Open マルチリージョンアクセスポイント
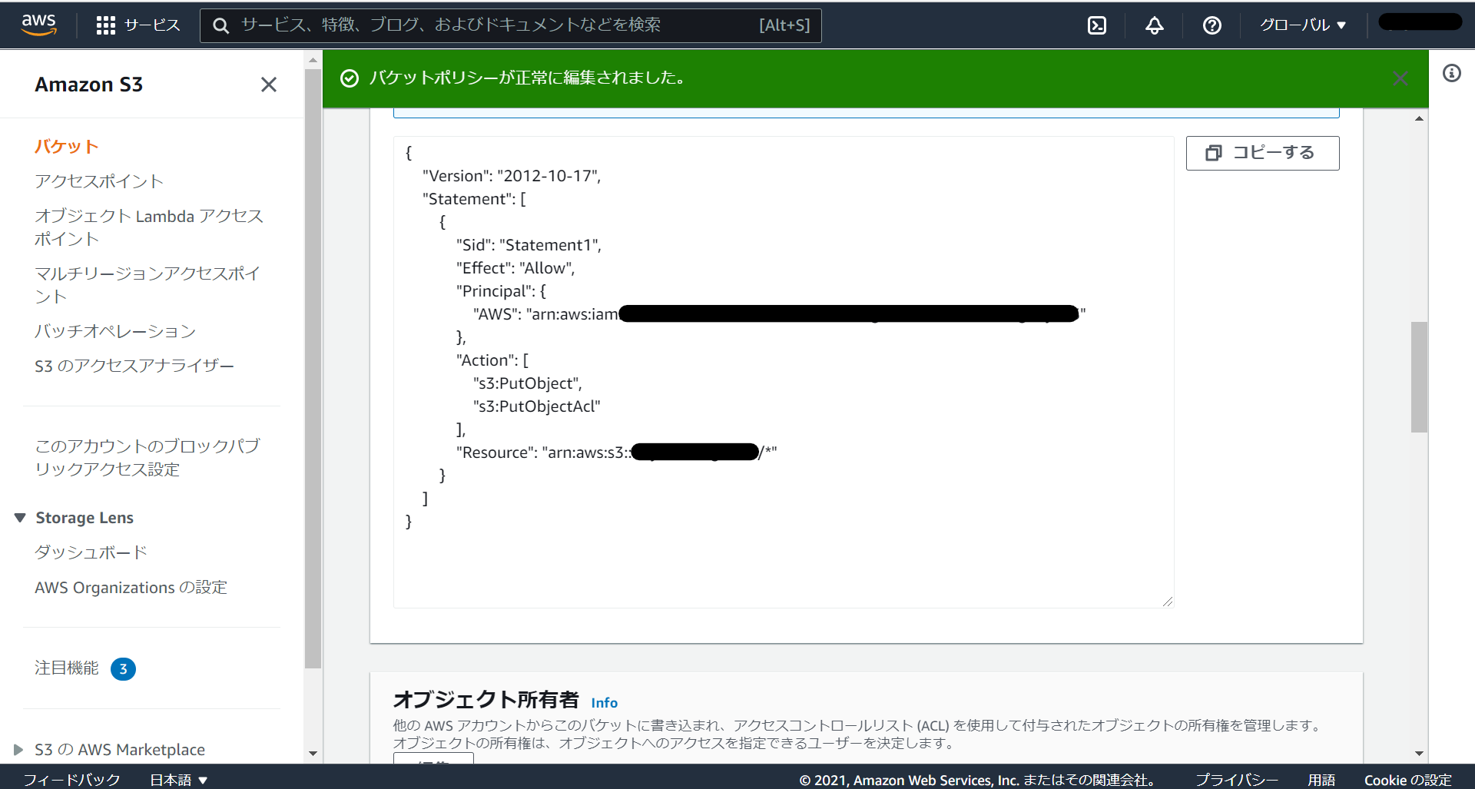 [x=147, y=285]
